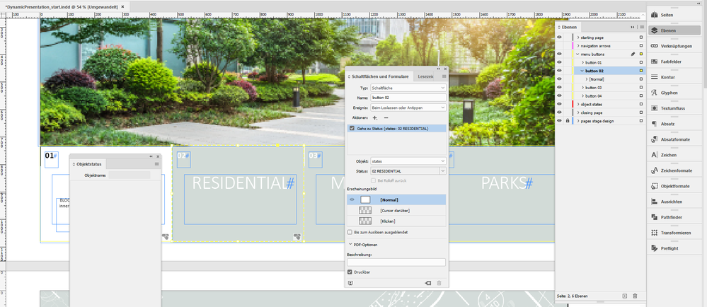Collapse Ebenen panel with double-arrow icon

[x=632, y=27]
